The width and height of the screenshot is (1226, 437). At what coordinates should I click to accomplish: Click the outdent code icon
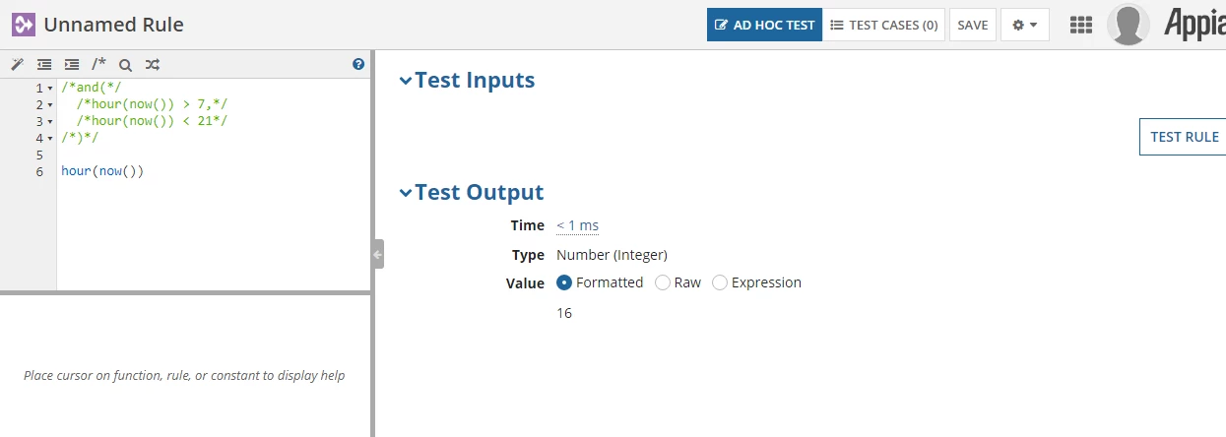pos(44,65)
